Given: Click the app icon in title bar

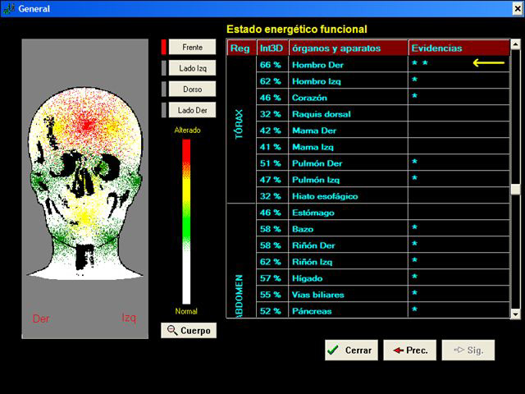Looking at the screenshot, I should tap(8, 9).
